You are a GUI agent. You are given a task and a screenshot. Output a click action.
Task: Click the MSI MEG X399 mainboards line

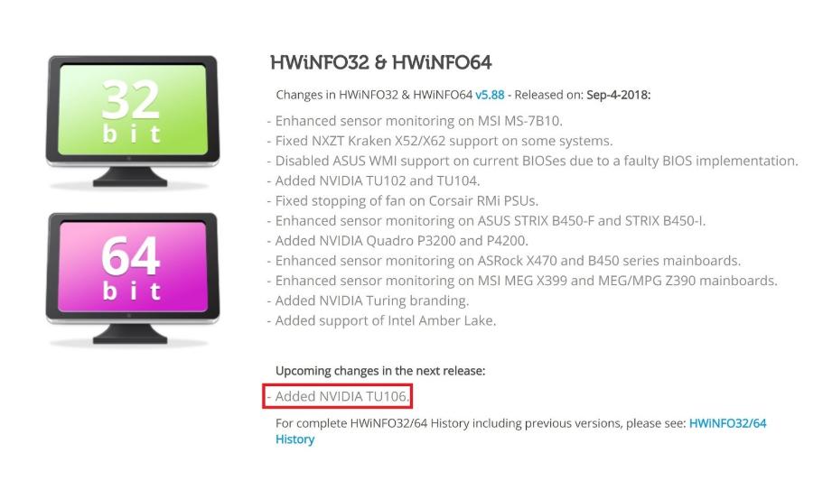(x=522, y=281)
